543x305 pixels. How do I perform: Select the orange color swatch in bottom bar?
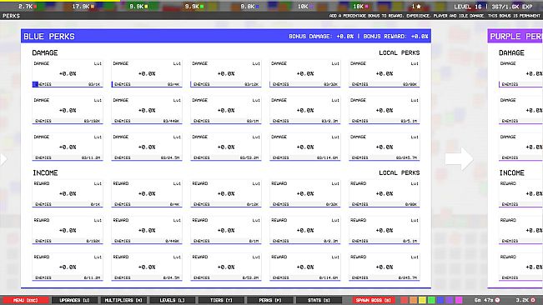pyautogui.click(x=413, y=300)
